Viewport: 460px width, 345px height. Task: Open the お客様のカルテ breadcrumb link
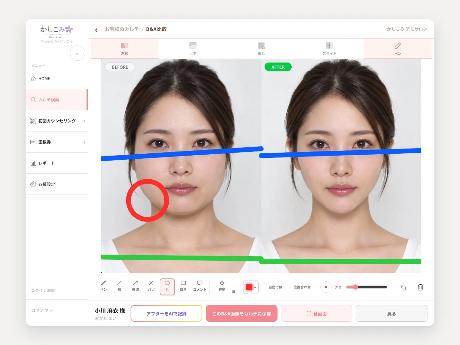[x=122, y=29]
